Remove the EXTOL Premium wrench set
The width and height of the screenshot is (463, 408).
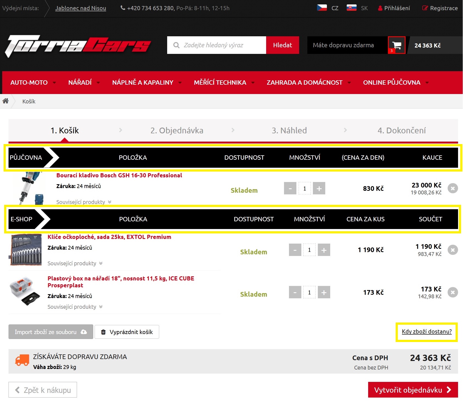tap(453, 250)
